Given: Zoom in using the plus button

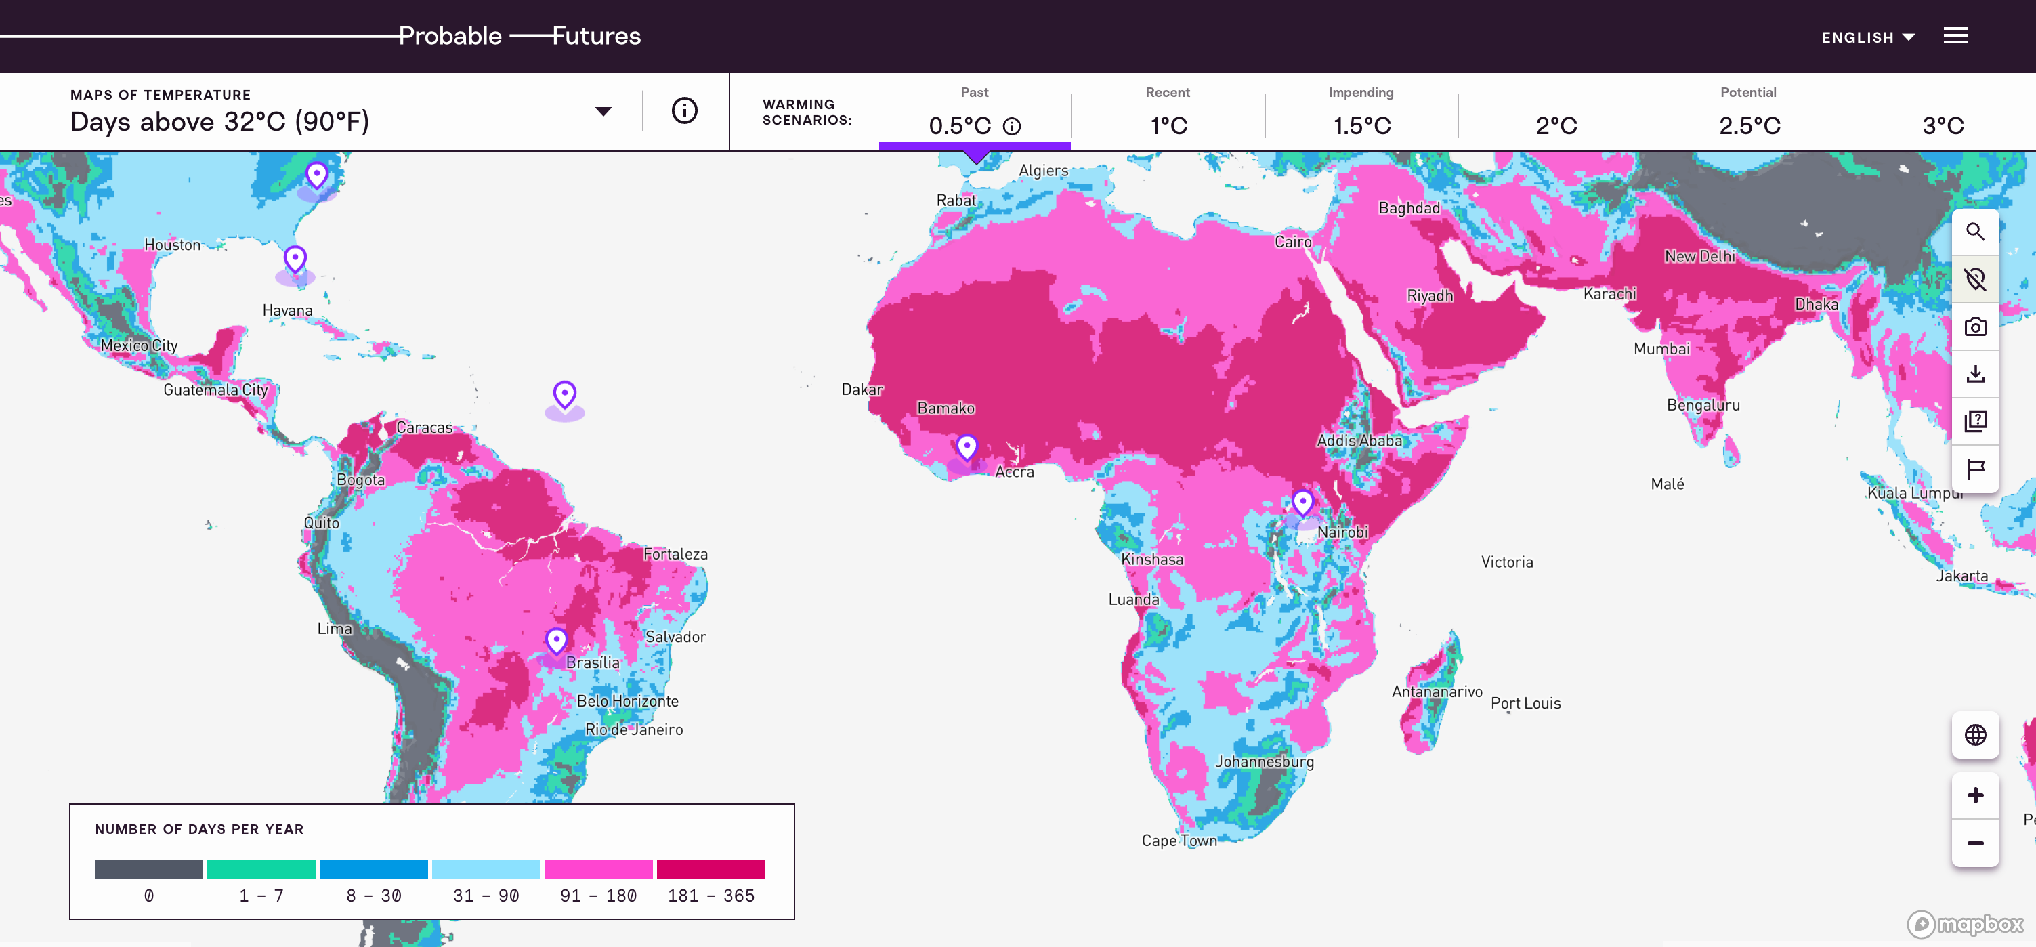Looking at the screenshot, I should click(1974, 795).
